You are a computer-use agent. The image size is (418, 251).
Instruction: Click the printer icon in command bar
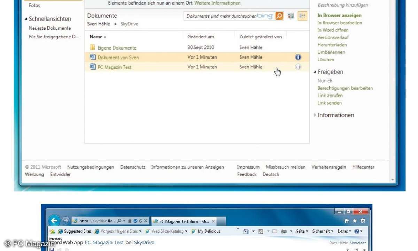(x=284, y=231)
